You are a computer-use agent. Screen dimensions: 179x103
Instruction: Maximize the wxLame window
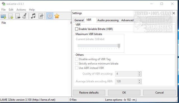[162, 4]
